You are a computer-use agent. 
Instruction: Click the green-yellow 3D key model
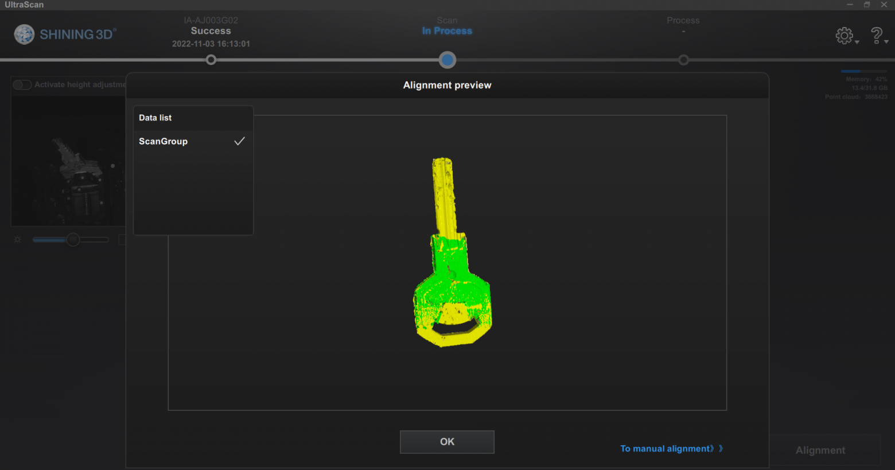(452, 253)
